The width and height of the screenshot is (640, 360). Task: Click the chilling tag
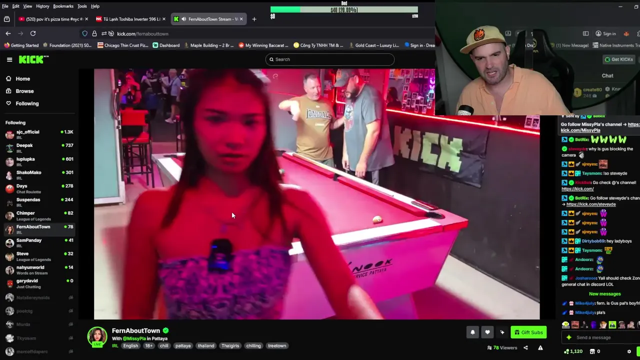(253, 345)
